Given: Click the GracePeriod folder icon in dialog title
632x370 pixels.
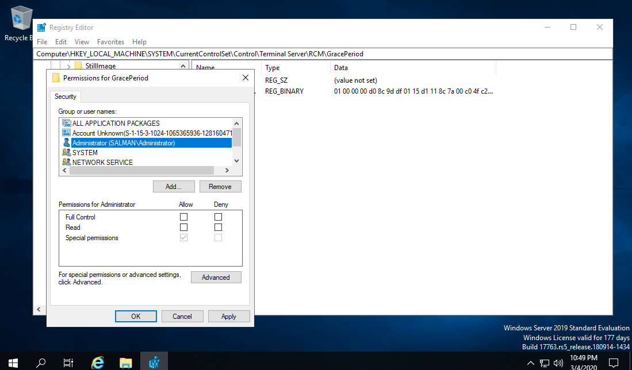Looking at the screenshot, I should [x=56, y=78].
